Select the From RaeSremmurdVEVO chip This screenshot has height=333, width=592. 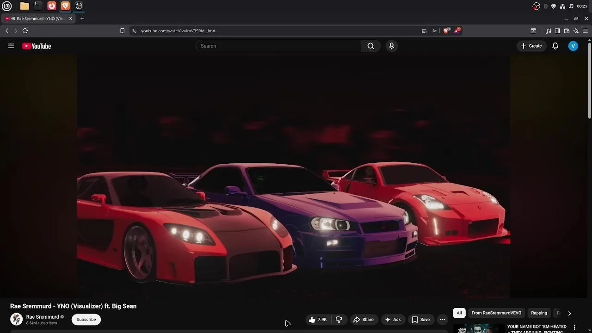[x=496, y=313]
